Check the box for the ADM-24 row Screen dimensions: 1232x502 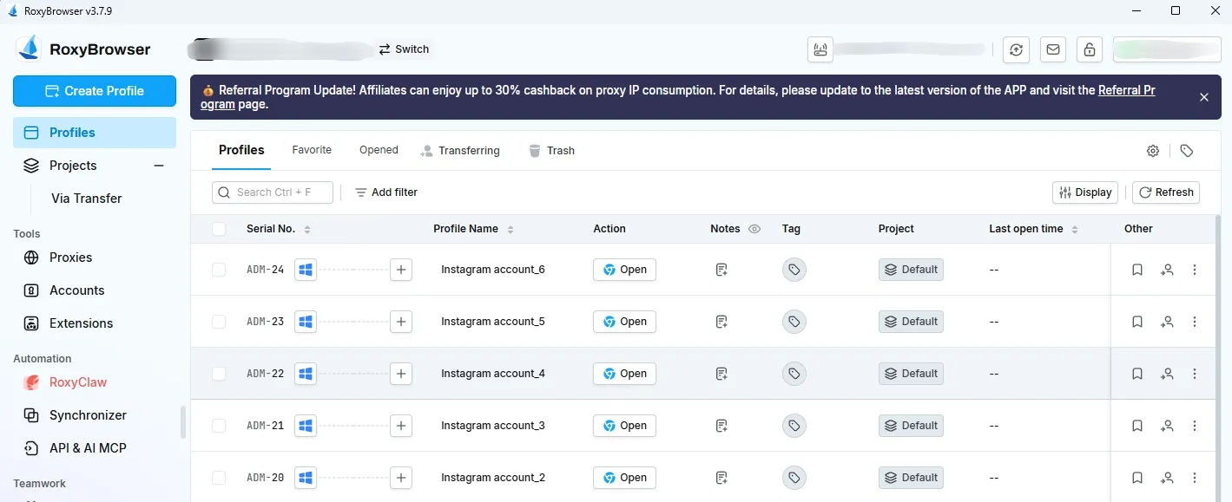click(x=219, y=270)
